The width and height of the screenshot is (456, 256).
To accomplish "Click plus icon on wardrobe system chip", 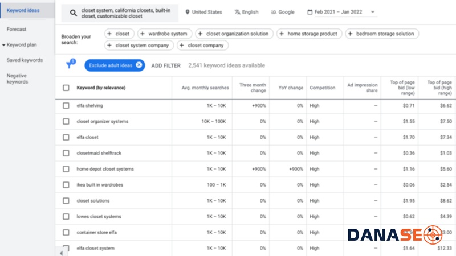I will [x=142, y=34].
